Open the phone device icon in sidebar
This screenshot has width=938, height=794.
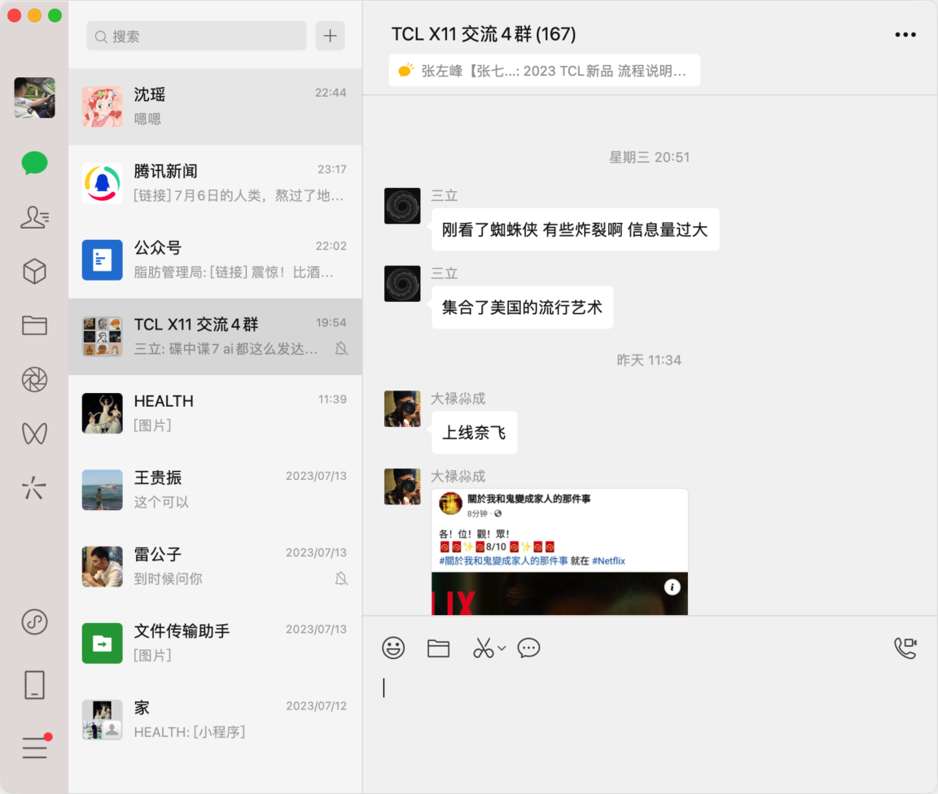point(35,685)
